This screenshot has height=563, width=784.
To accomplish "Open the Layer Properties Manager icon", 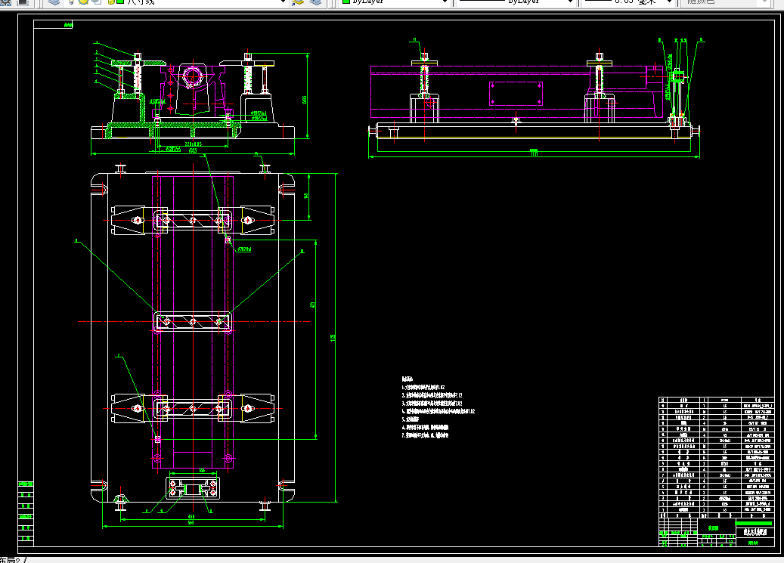I will click(x=54, y=2).
